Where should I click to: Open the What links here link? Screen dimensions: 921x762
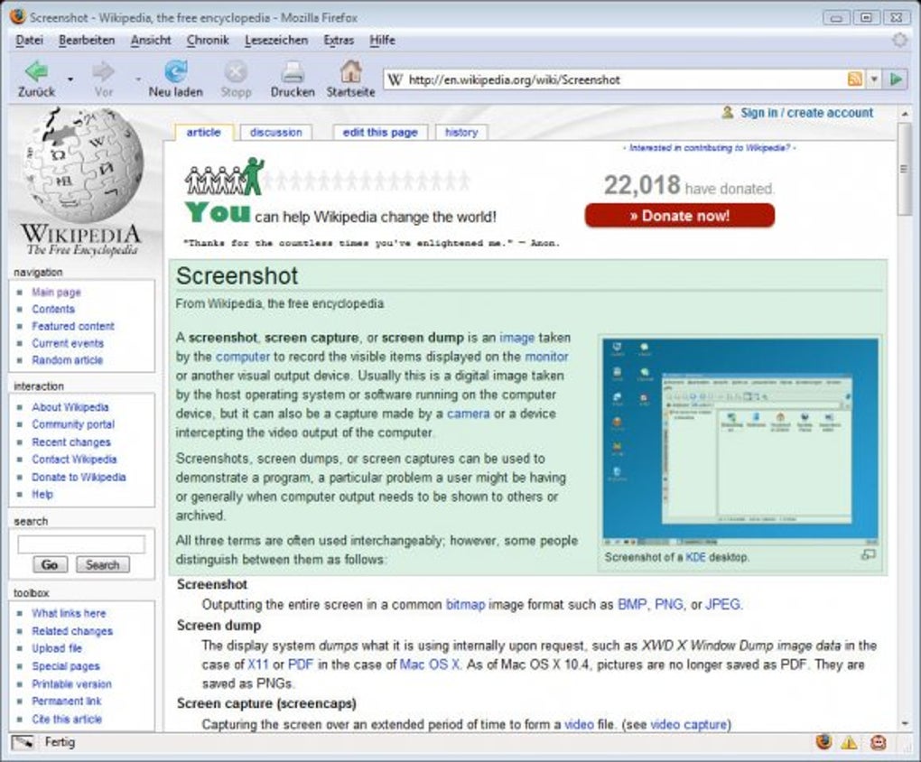point(69,613)
